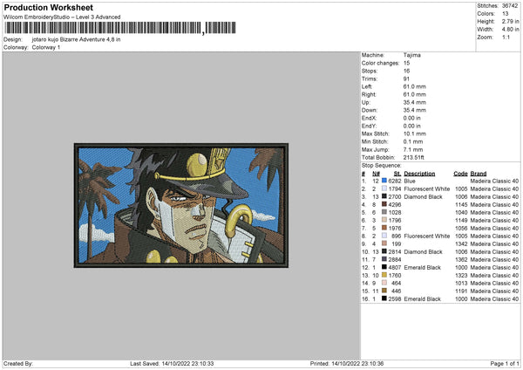Select the Min Stitch value 0.1 mm
The width and height of the screenshot is (523, 370).
413,141
